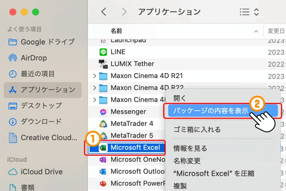The image size is (286, 191).
Task: Choose 情報を見る in context menu
Action: point(190,148)
